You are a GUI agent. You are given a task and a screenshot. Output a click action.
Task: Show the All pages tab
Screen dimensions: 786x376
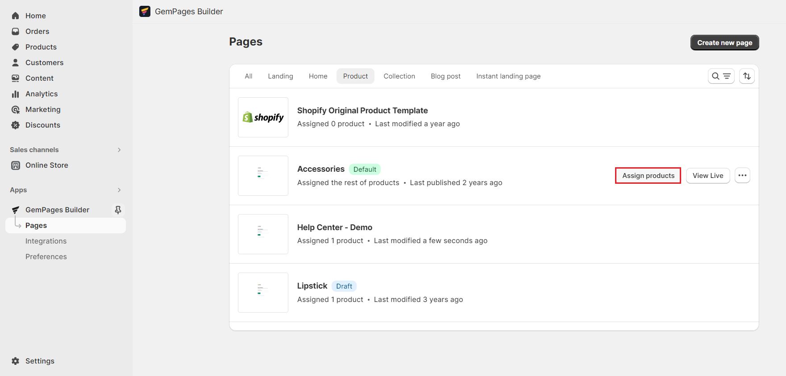[249, 76]
